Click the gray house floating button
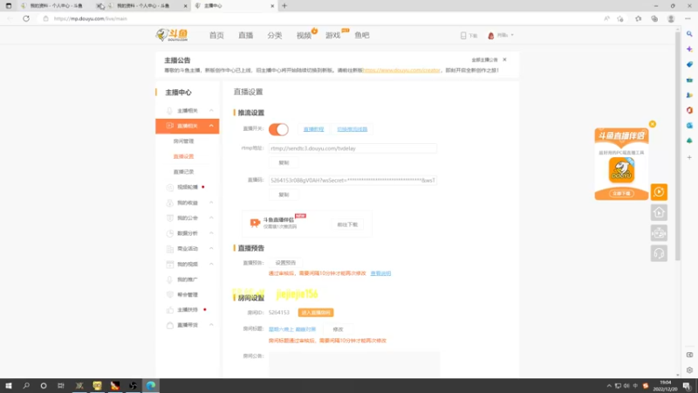 click(659, 212)
